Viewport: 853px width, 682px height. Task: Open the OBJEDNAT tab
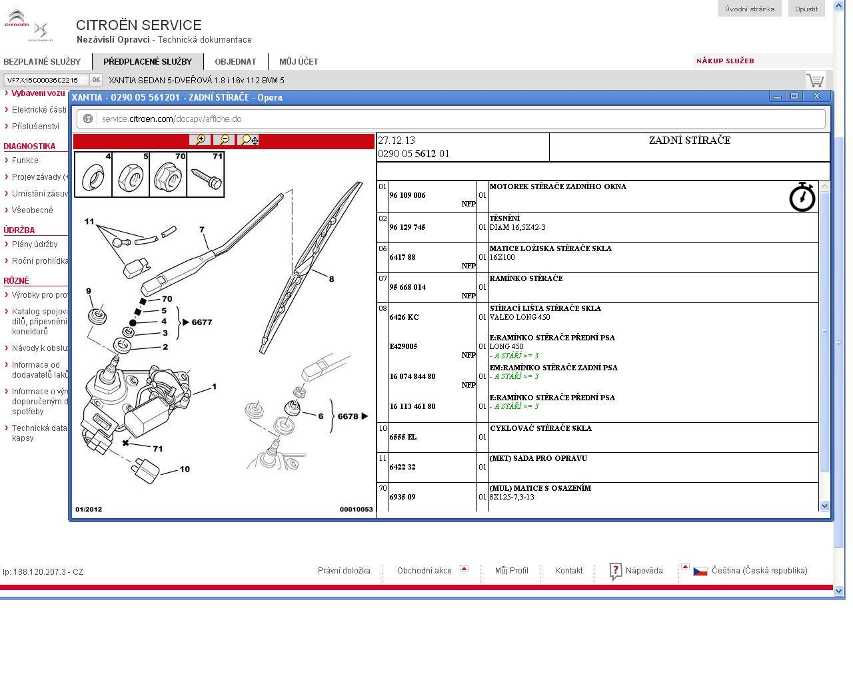235,62
